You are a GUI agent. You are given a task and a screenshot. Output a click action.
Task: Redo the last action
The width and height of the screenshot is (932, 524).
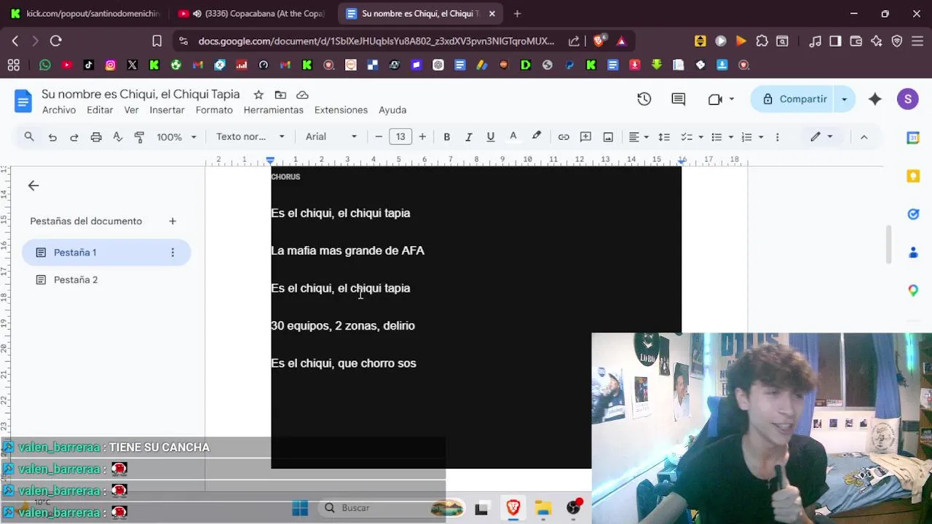click(74, 137)
